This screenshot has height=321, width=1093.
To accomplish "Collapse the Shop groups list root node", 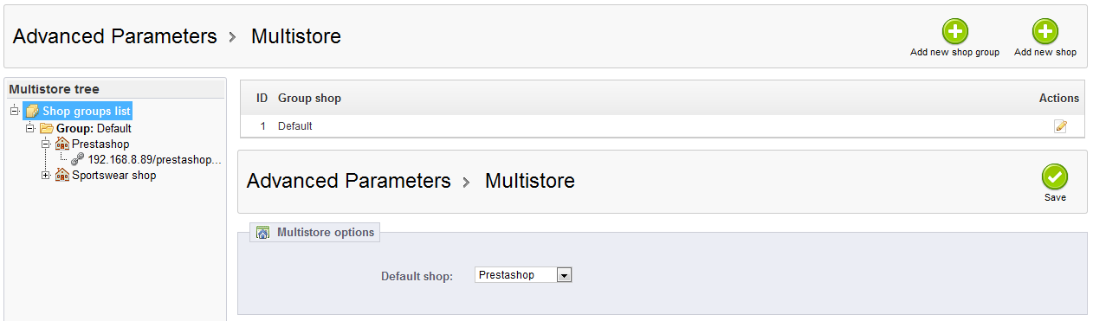I will (15, 112).
